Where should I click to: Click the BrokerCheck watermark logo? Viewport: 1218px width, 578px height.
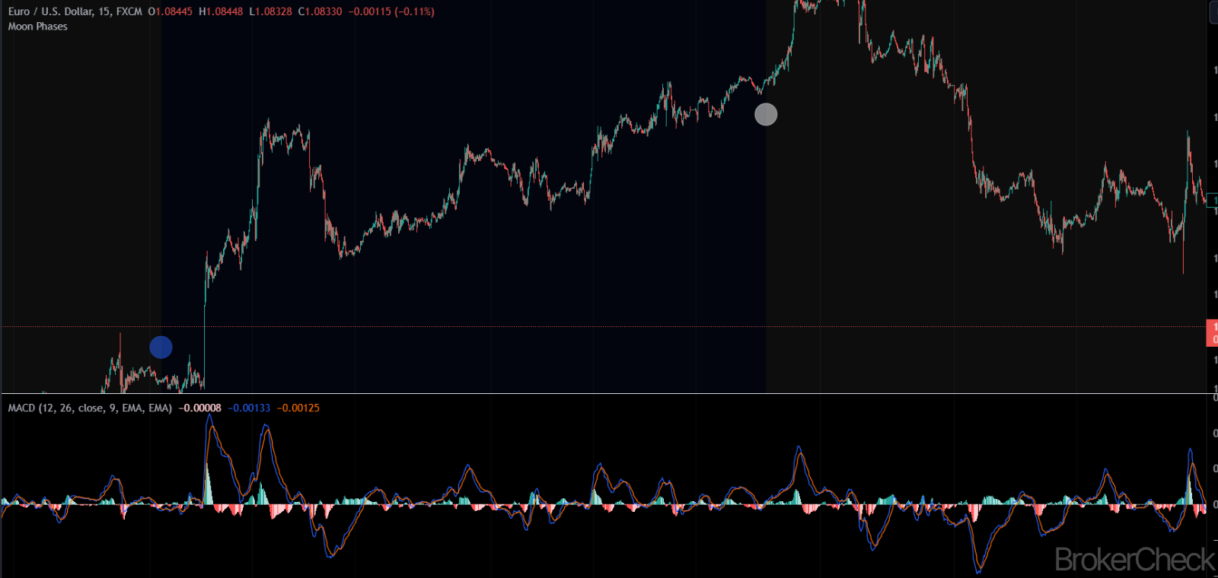point(1134,561)
